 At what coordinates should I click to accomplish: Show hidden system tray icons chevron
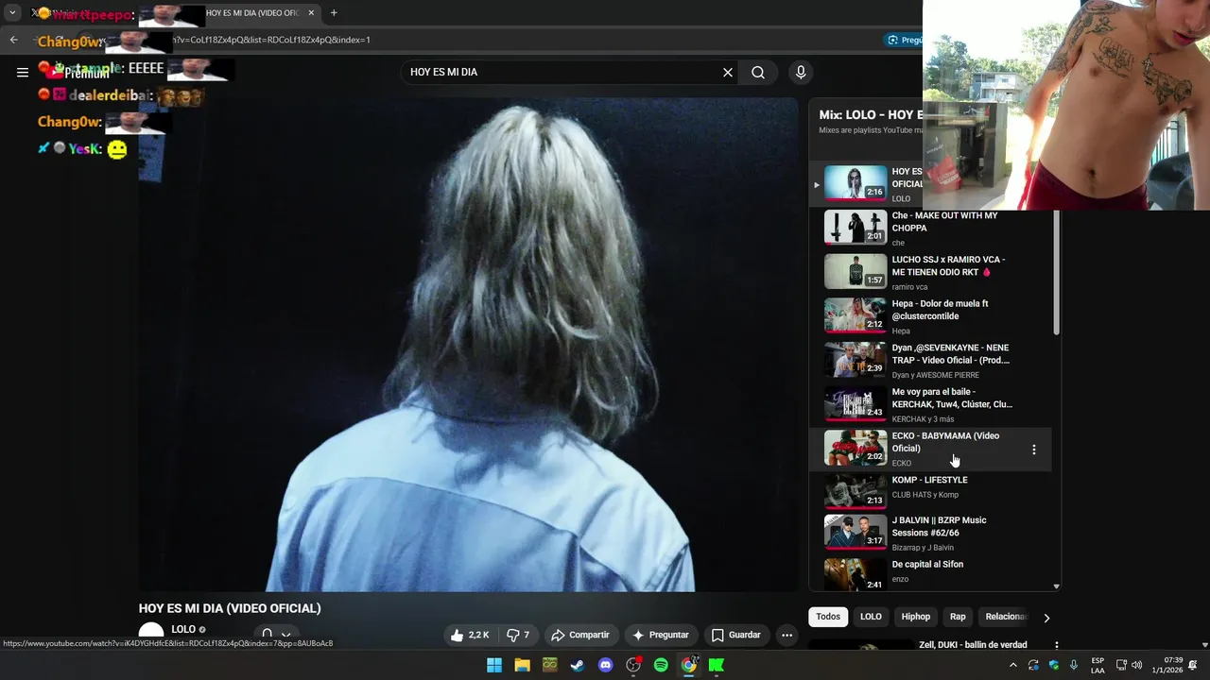point(1013,665)
